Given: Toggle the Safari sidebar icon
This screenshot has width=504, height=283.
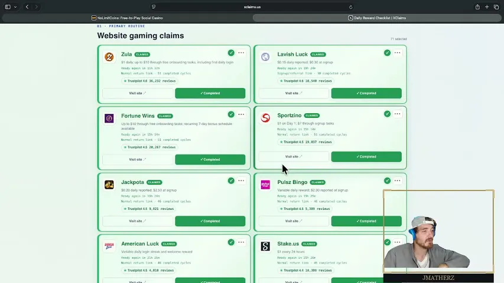Looking at the screenshot, I should pos(8,6).
